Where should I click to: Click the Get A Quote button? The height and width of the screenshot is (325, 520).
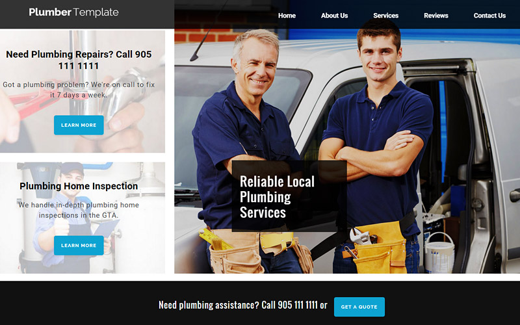(359, 307)
